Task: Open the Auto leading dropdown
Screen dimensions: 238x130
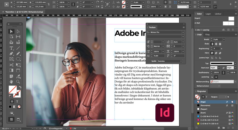Action: pyautogui.click(x=183, y=42)
